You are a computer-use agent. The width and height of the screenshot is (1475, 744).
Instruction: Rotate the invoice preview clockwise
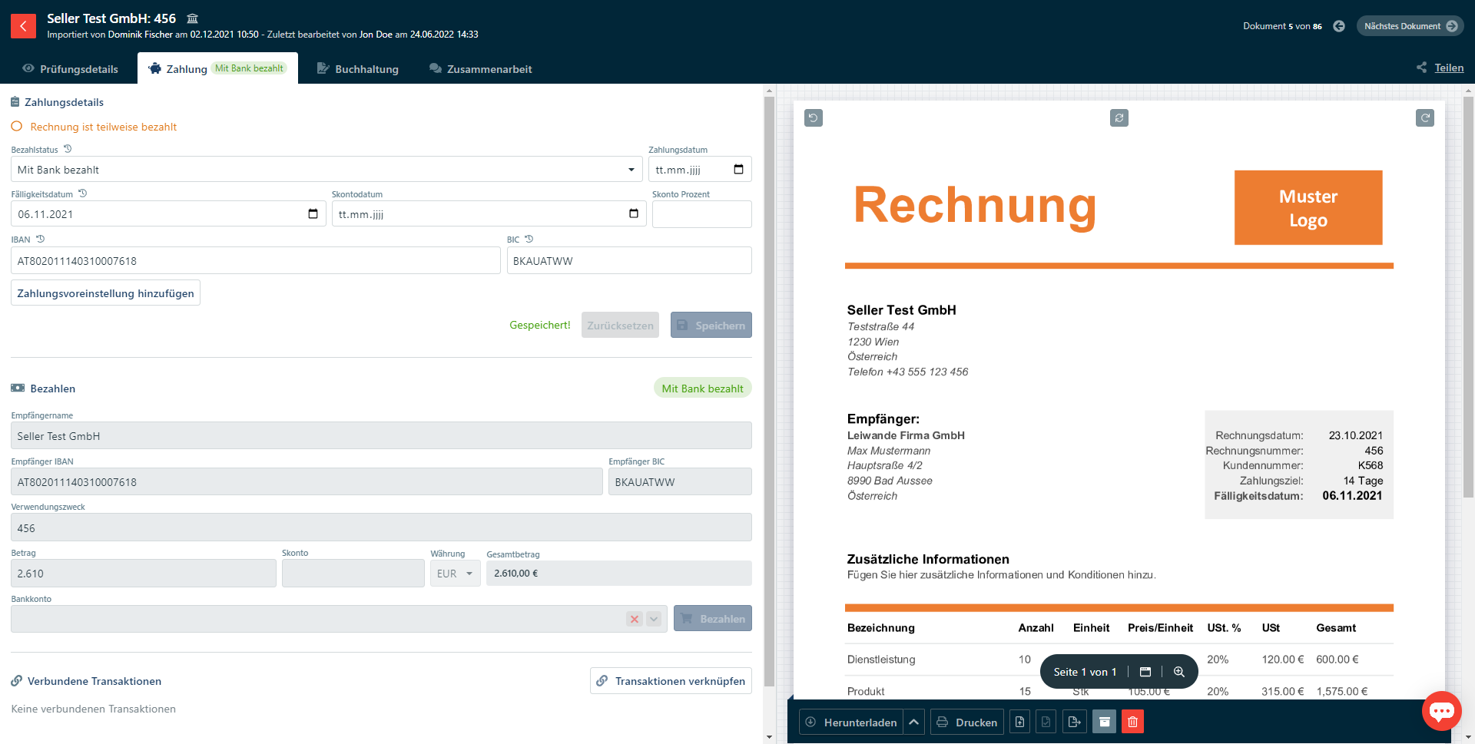(1424, 117)
